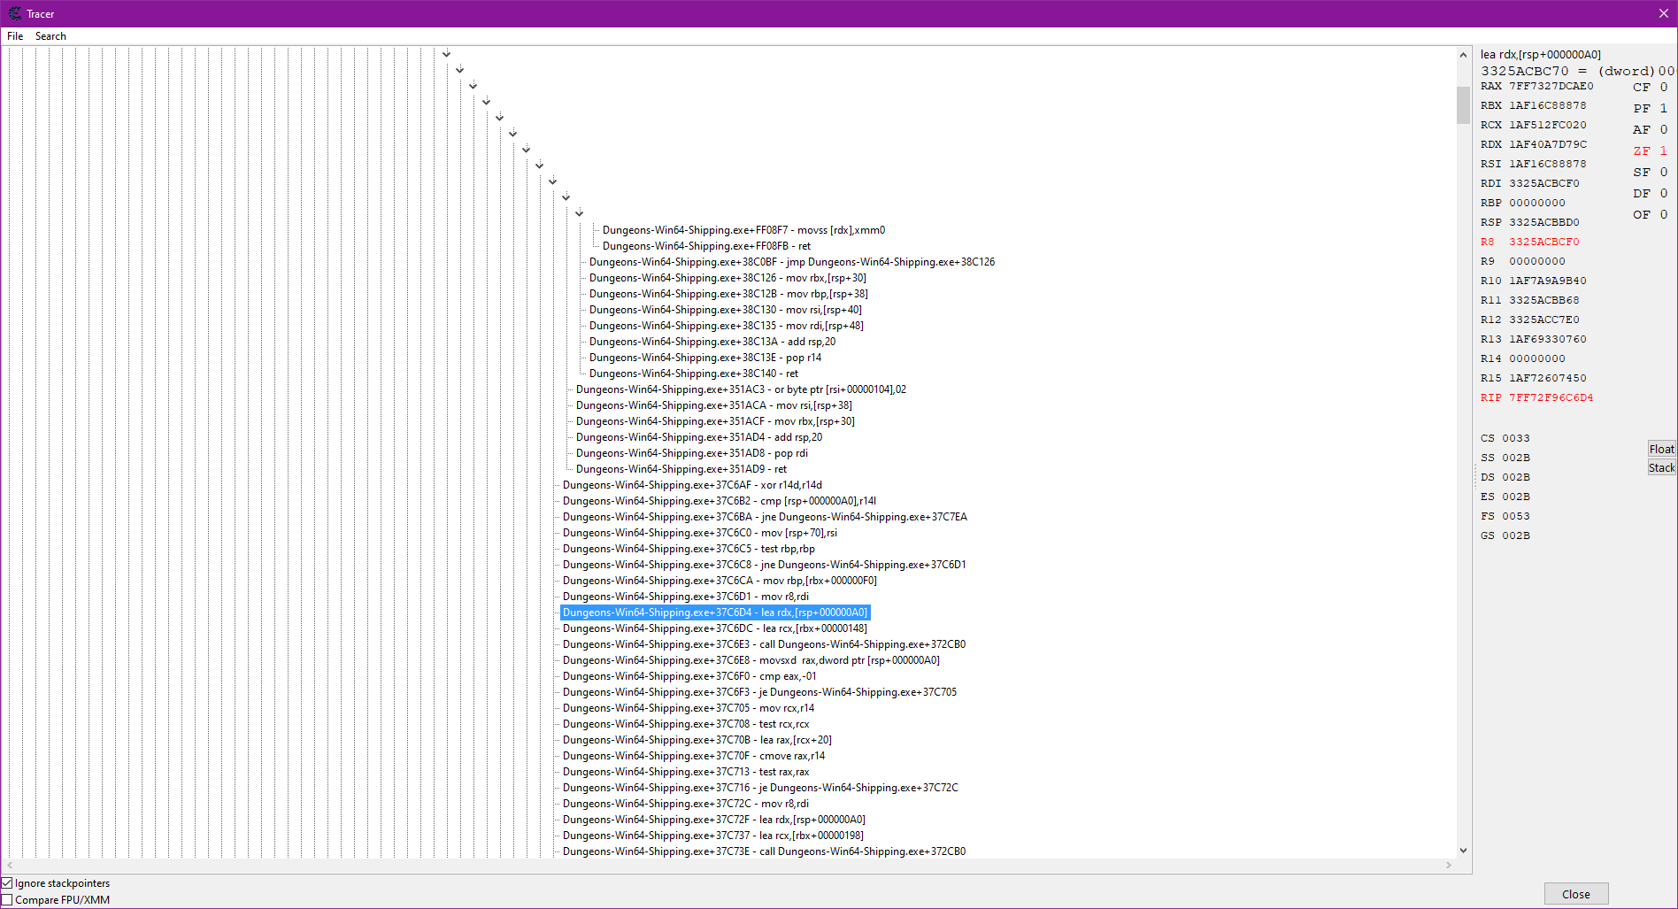Viewport: 1678px width, 909px height.
Task: Select the 351AD8 pop rdi row
Action: point(692,453)
